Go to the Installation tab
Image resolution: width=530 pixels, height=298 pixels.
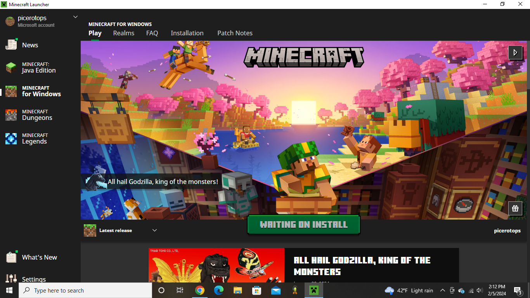tap(187, 33)
